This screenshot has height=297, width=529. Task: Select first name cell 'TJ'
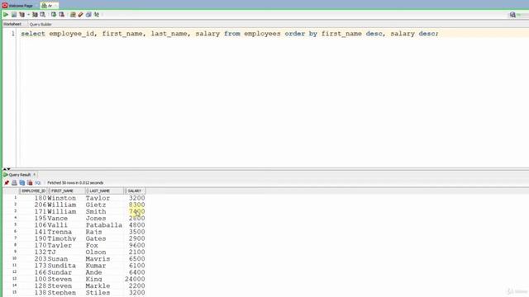(x=51, y=252)
